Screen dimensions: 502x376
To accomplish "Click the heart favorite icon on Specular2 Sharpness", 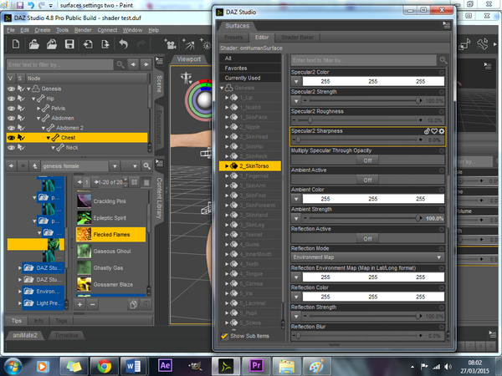I will coord(434,131).
